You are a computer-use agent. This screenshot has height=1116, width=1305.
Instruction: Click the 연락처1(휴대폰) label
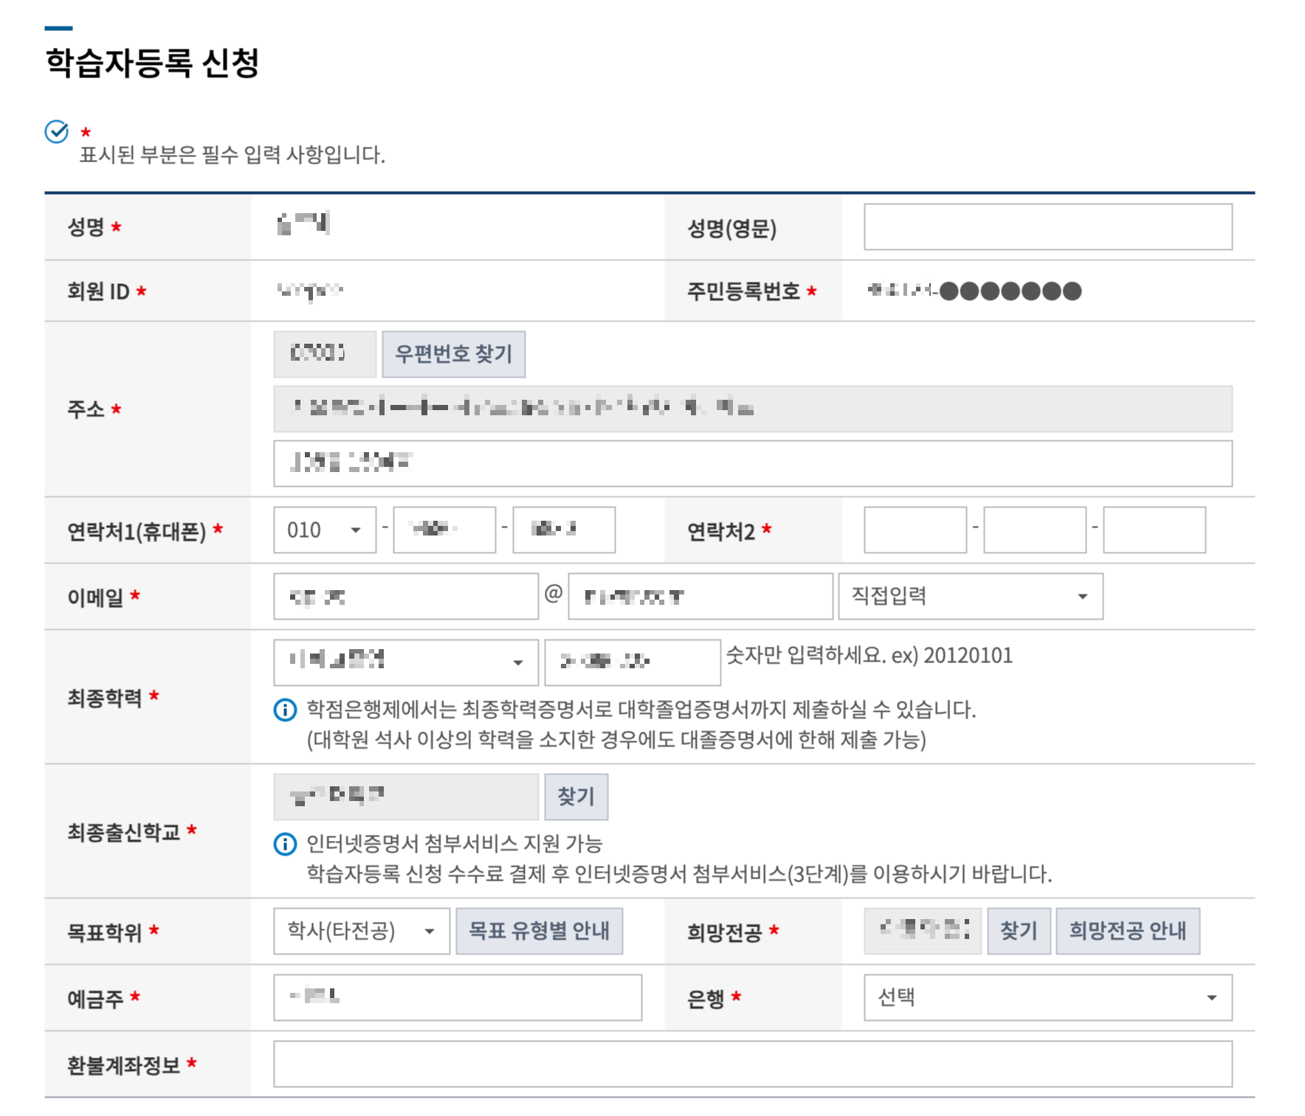coord(137,531)
